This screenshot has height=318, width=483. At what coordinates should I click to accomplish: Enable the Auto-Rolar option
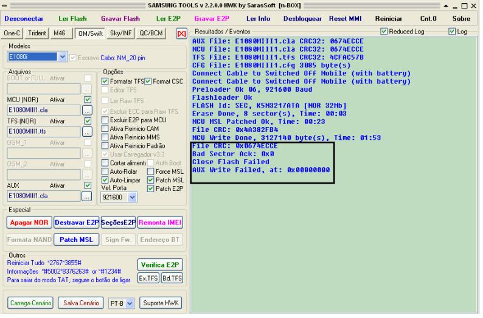pos(105,171)
